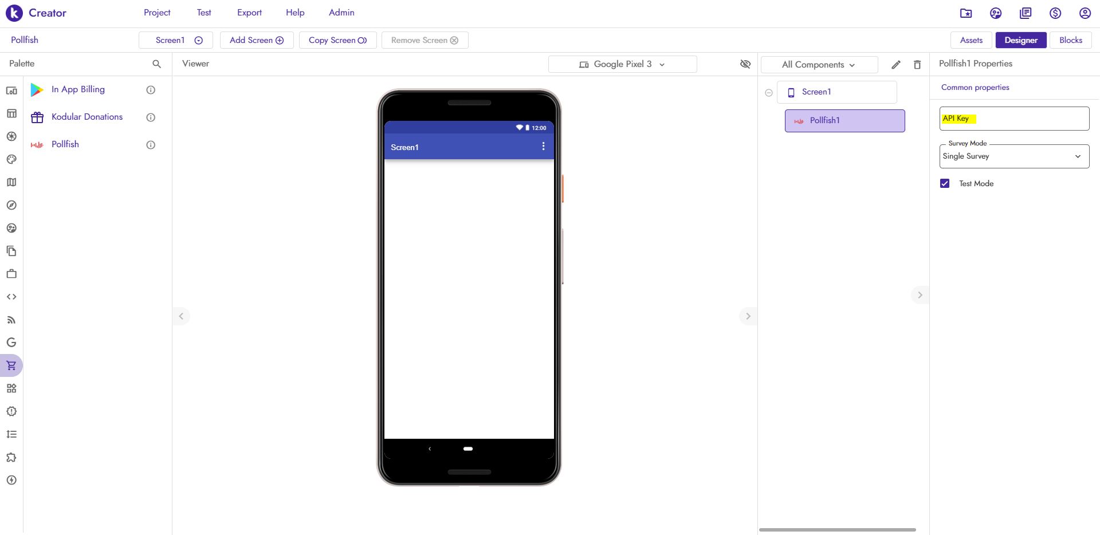Click the API Key input field
The height and width of the screenshot is (535, 1100).
[1014, 119]
